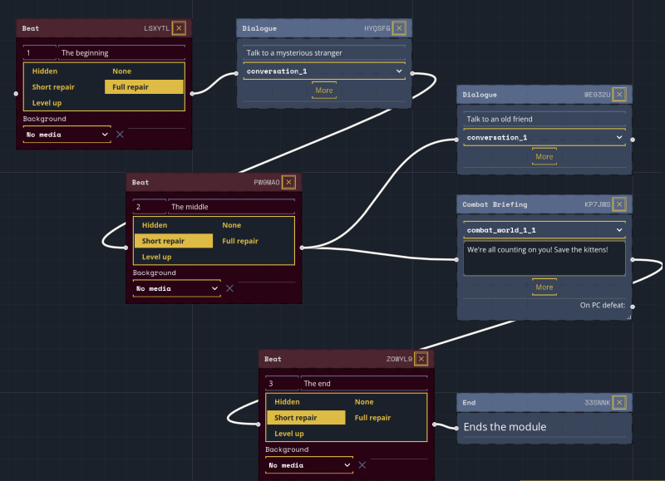Select Short repair in The middle beat
The height and width of the screenshot is (481, 665).
pos(174,241)
